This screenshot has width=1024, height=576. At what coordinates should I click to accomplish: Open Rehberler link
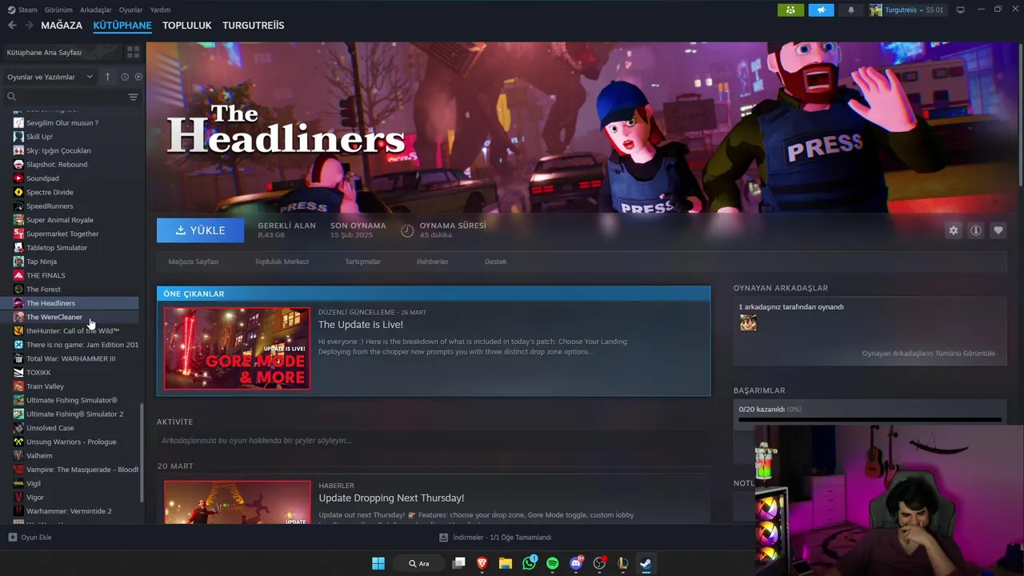tap(433, 262)
